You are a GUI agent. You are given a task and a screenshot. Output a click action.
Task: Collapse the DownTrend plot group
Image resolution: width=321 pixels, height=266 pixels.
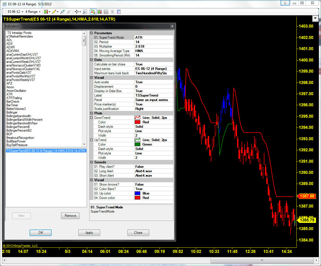pos(91,118)
